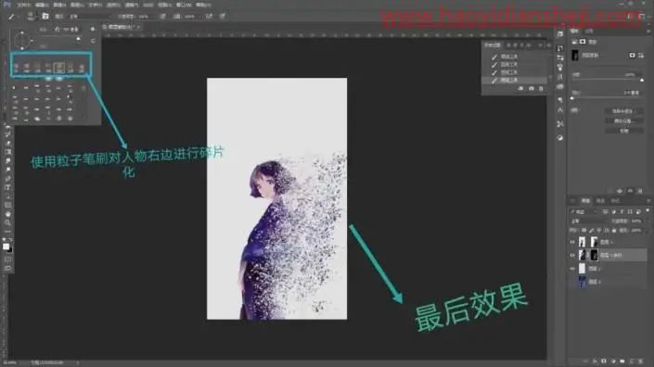This screenshot has width=654, height=367.
Task: Add pixel mask icon in Properties panel
Action: (633, 55)
